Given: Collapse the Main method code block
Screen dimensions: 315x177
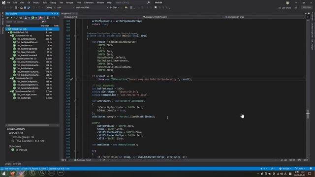Looking at the screenshot, I should (x=75, y=36).
